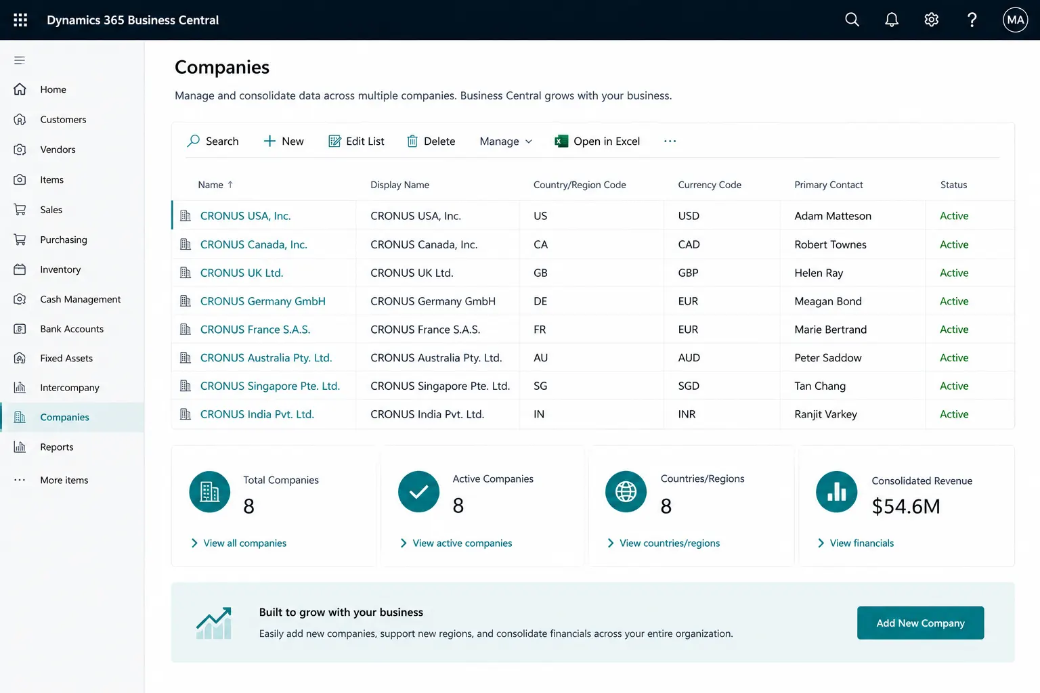Sort by Country/Region Code column header
Viewport: 1040px width, 693px height.
(x=580, y=185)
